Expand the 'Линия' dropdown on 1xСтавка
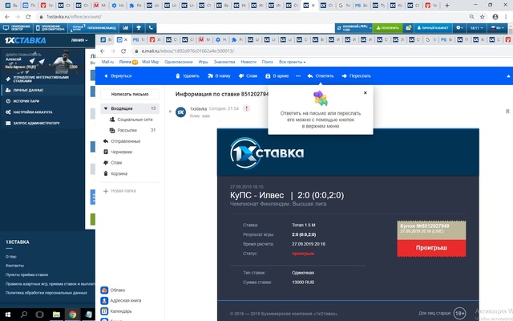The image size is (513, 321). (79, 40)
